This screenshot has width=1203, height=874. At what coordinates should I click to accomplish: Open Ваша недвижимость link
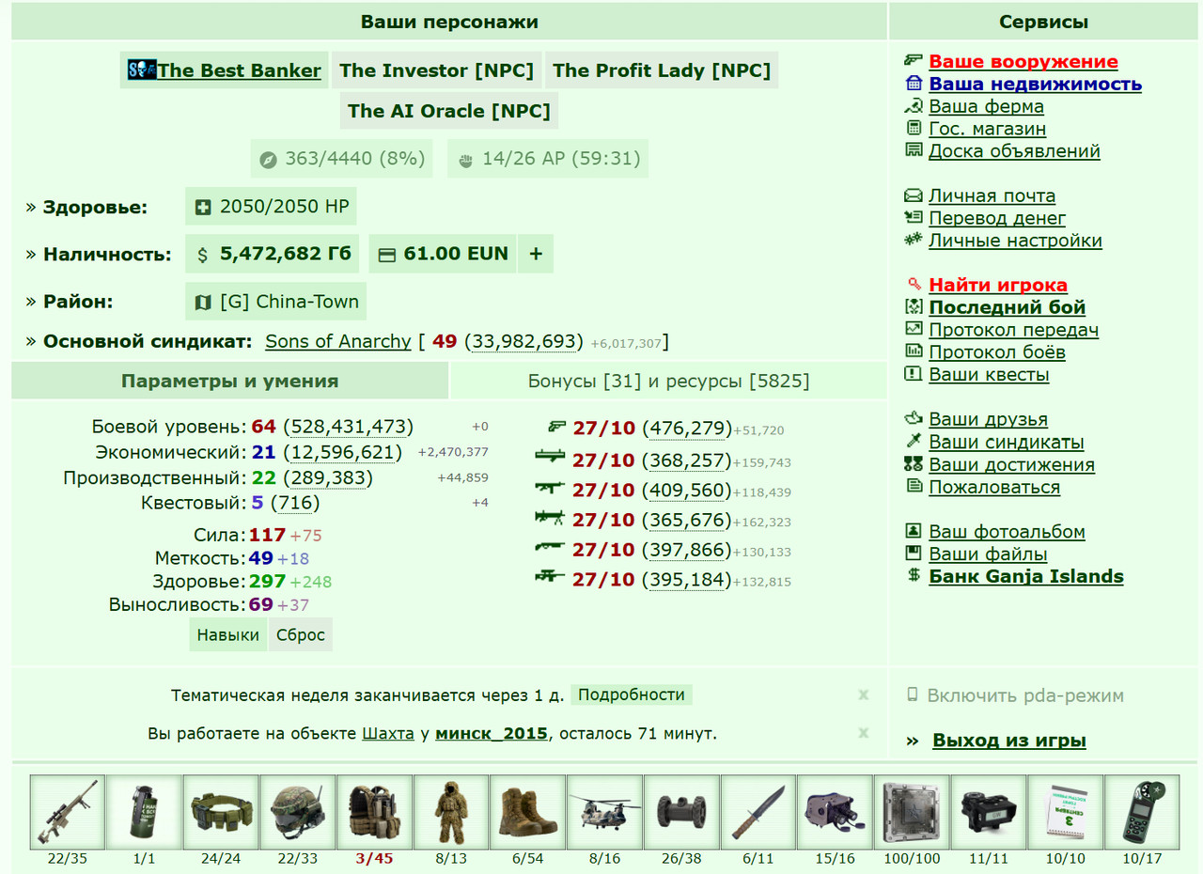[1035, 84]
